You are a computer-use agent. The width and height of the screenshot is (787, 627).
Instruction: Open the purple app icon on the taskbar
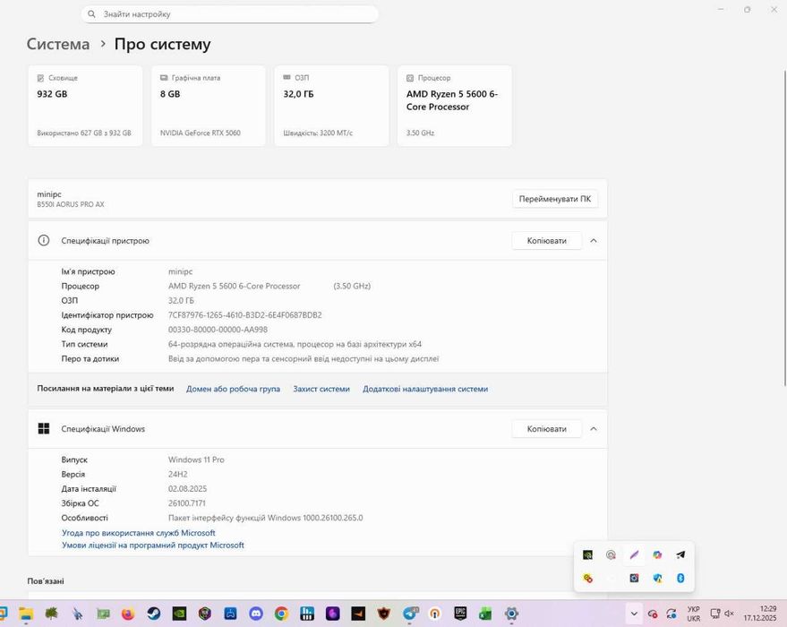[333, 614]
